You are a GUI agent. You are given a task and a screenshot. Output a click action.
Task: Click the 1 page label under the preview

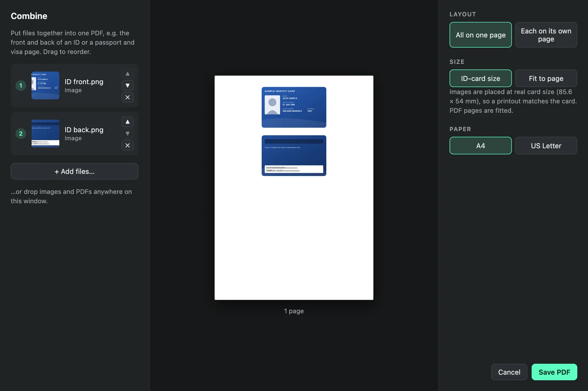pos(294,311)
